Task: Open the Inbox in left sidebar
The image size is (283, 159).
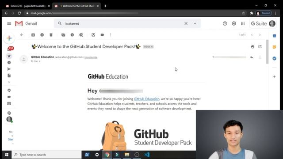Action: (x=9, y=49)
